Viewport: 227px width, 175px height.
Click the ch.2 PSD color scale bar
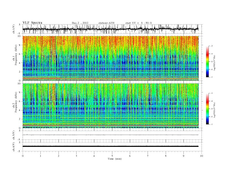[x=208, y=109]
